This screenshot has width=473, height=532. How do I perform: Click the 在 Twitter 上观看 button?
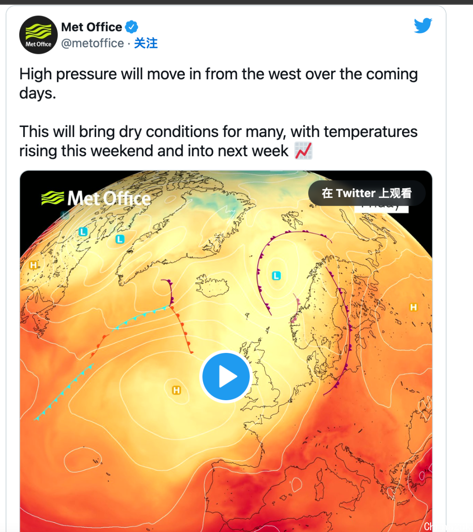pos(367,193)
